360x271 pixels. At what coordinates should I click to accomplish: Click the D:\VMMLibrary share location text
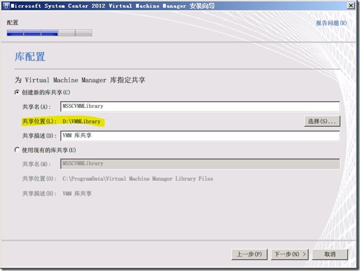[81, 122]
